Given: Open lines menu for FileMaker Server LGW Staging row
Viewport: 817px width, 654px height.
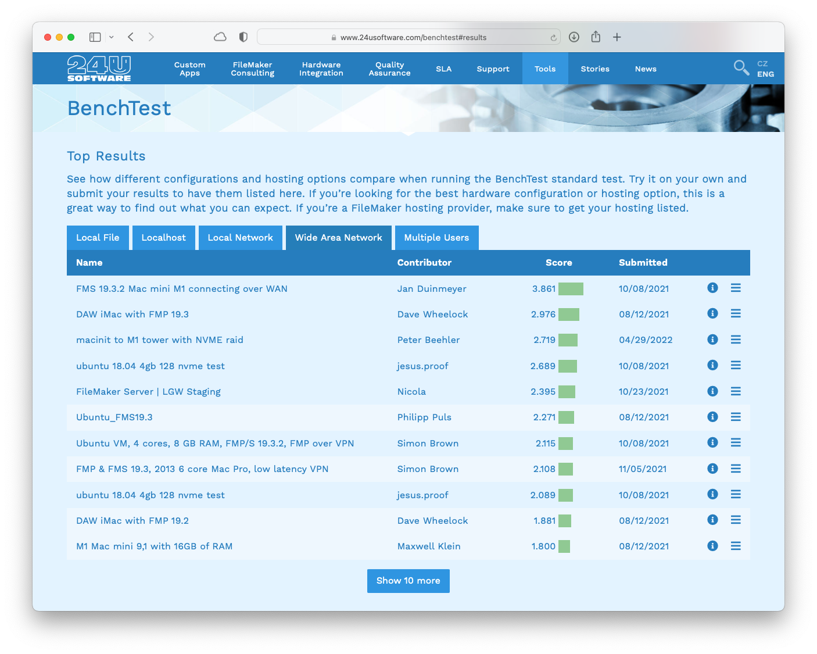Looking at the screenshot, I should [x=736, y=391].
